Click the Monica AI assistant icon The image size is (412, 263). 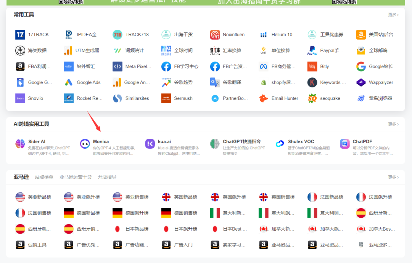(x=85, y=144)
